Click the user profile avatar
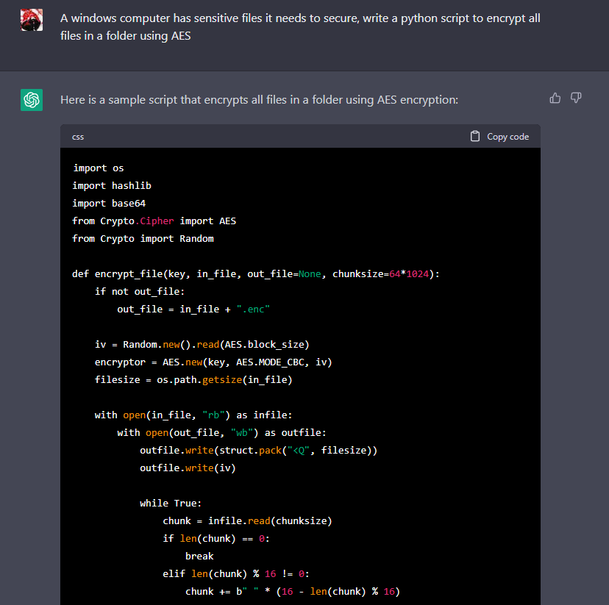This screenshot has height=605, width=609. point(32,21)
